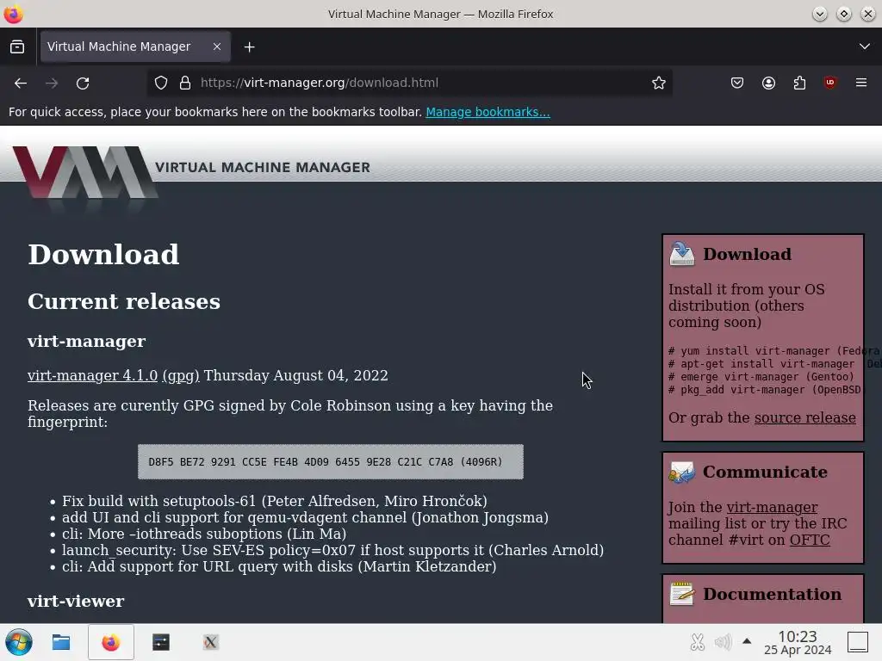Click the Download sidebar heading
This screenshot has height=661, width=882.
tap(747, 254)
